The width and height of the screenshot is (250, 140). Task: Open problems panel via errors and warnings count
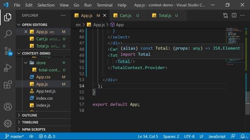pyautogui.click(x=47, y=136)
